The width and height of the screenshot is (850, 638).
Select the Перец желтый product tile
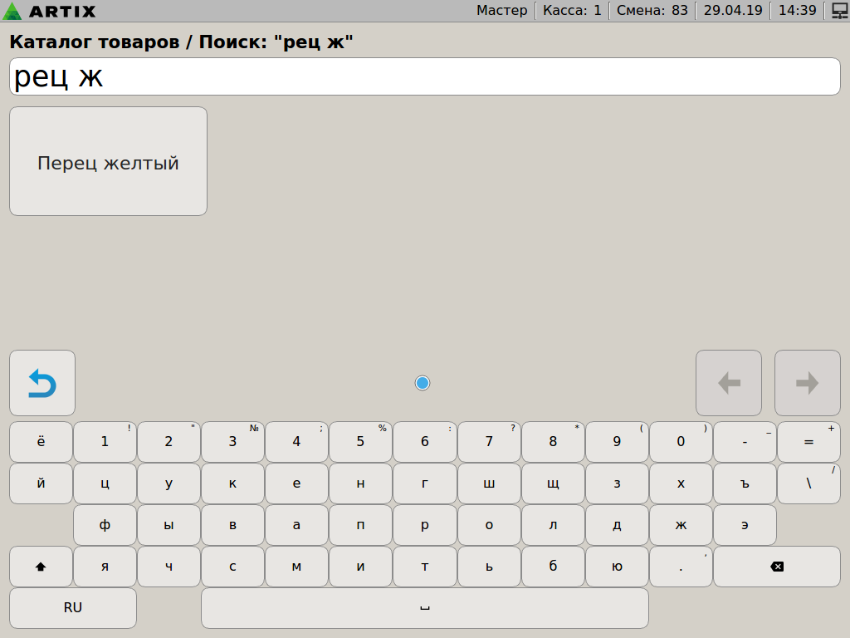point(108,162)
